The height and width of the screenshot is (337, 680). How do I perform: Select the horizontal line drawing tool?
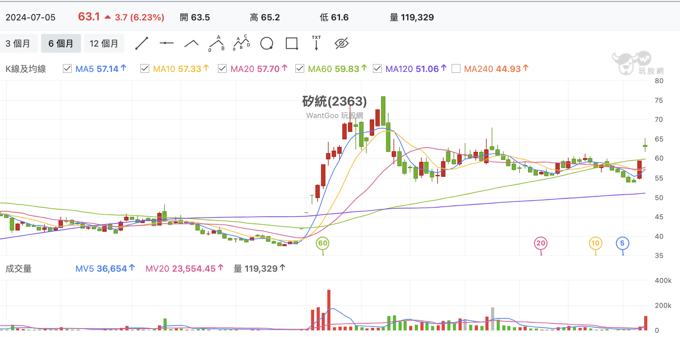[167, 43]
